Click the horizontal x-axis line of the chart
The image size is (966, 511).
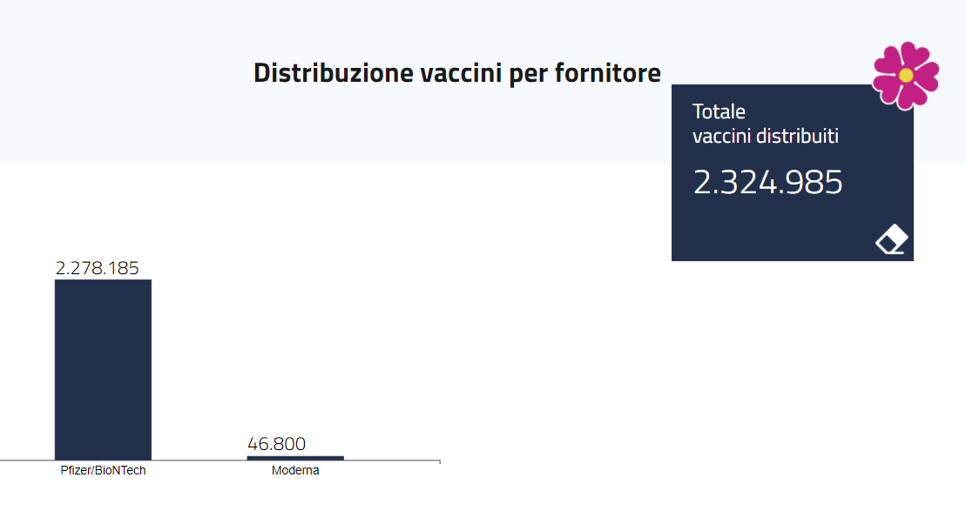(220, 461)
